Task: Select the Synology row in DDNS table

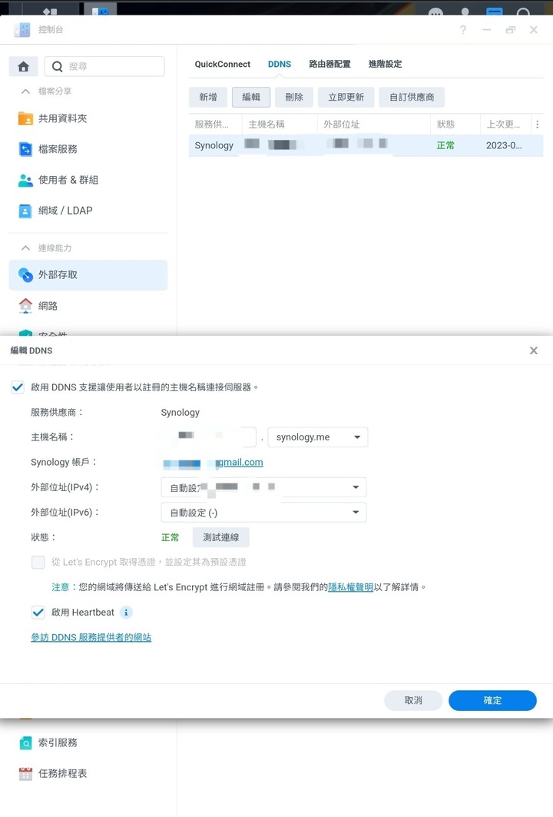Action: (x=366, y=145)
